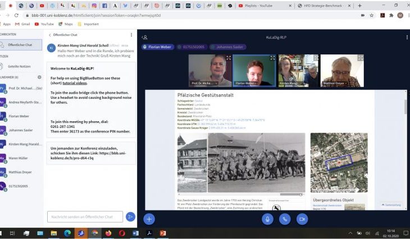This screenshot has height=239, width=410.
Task: Click the presentation's vertical scrollbar
Action: pos(406,107)
